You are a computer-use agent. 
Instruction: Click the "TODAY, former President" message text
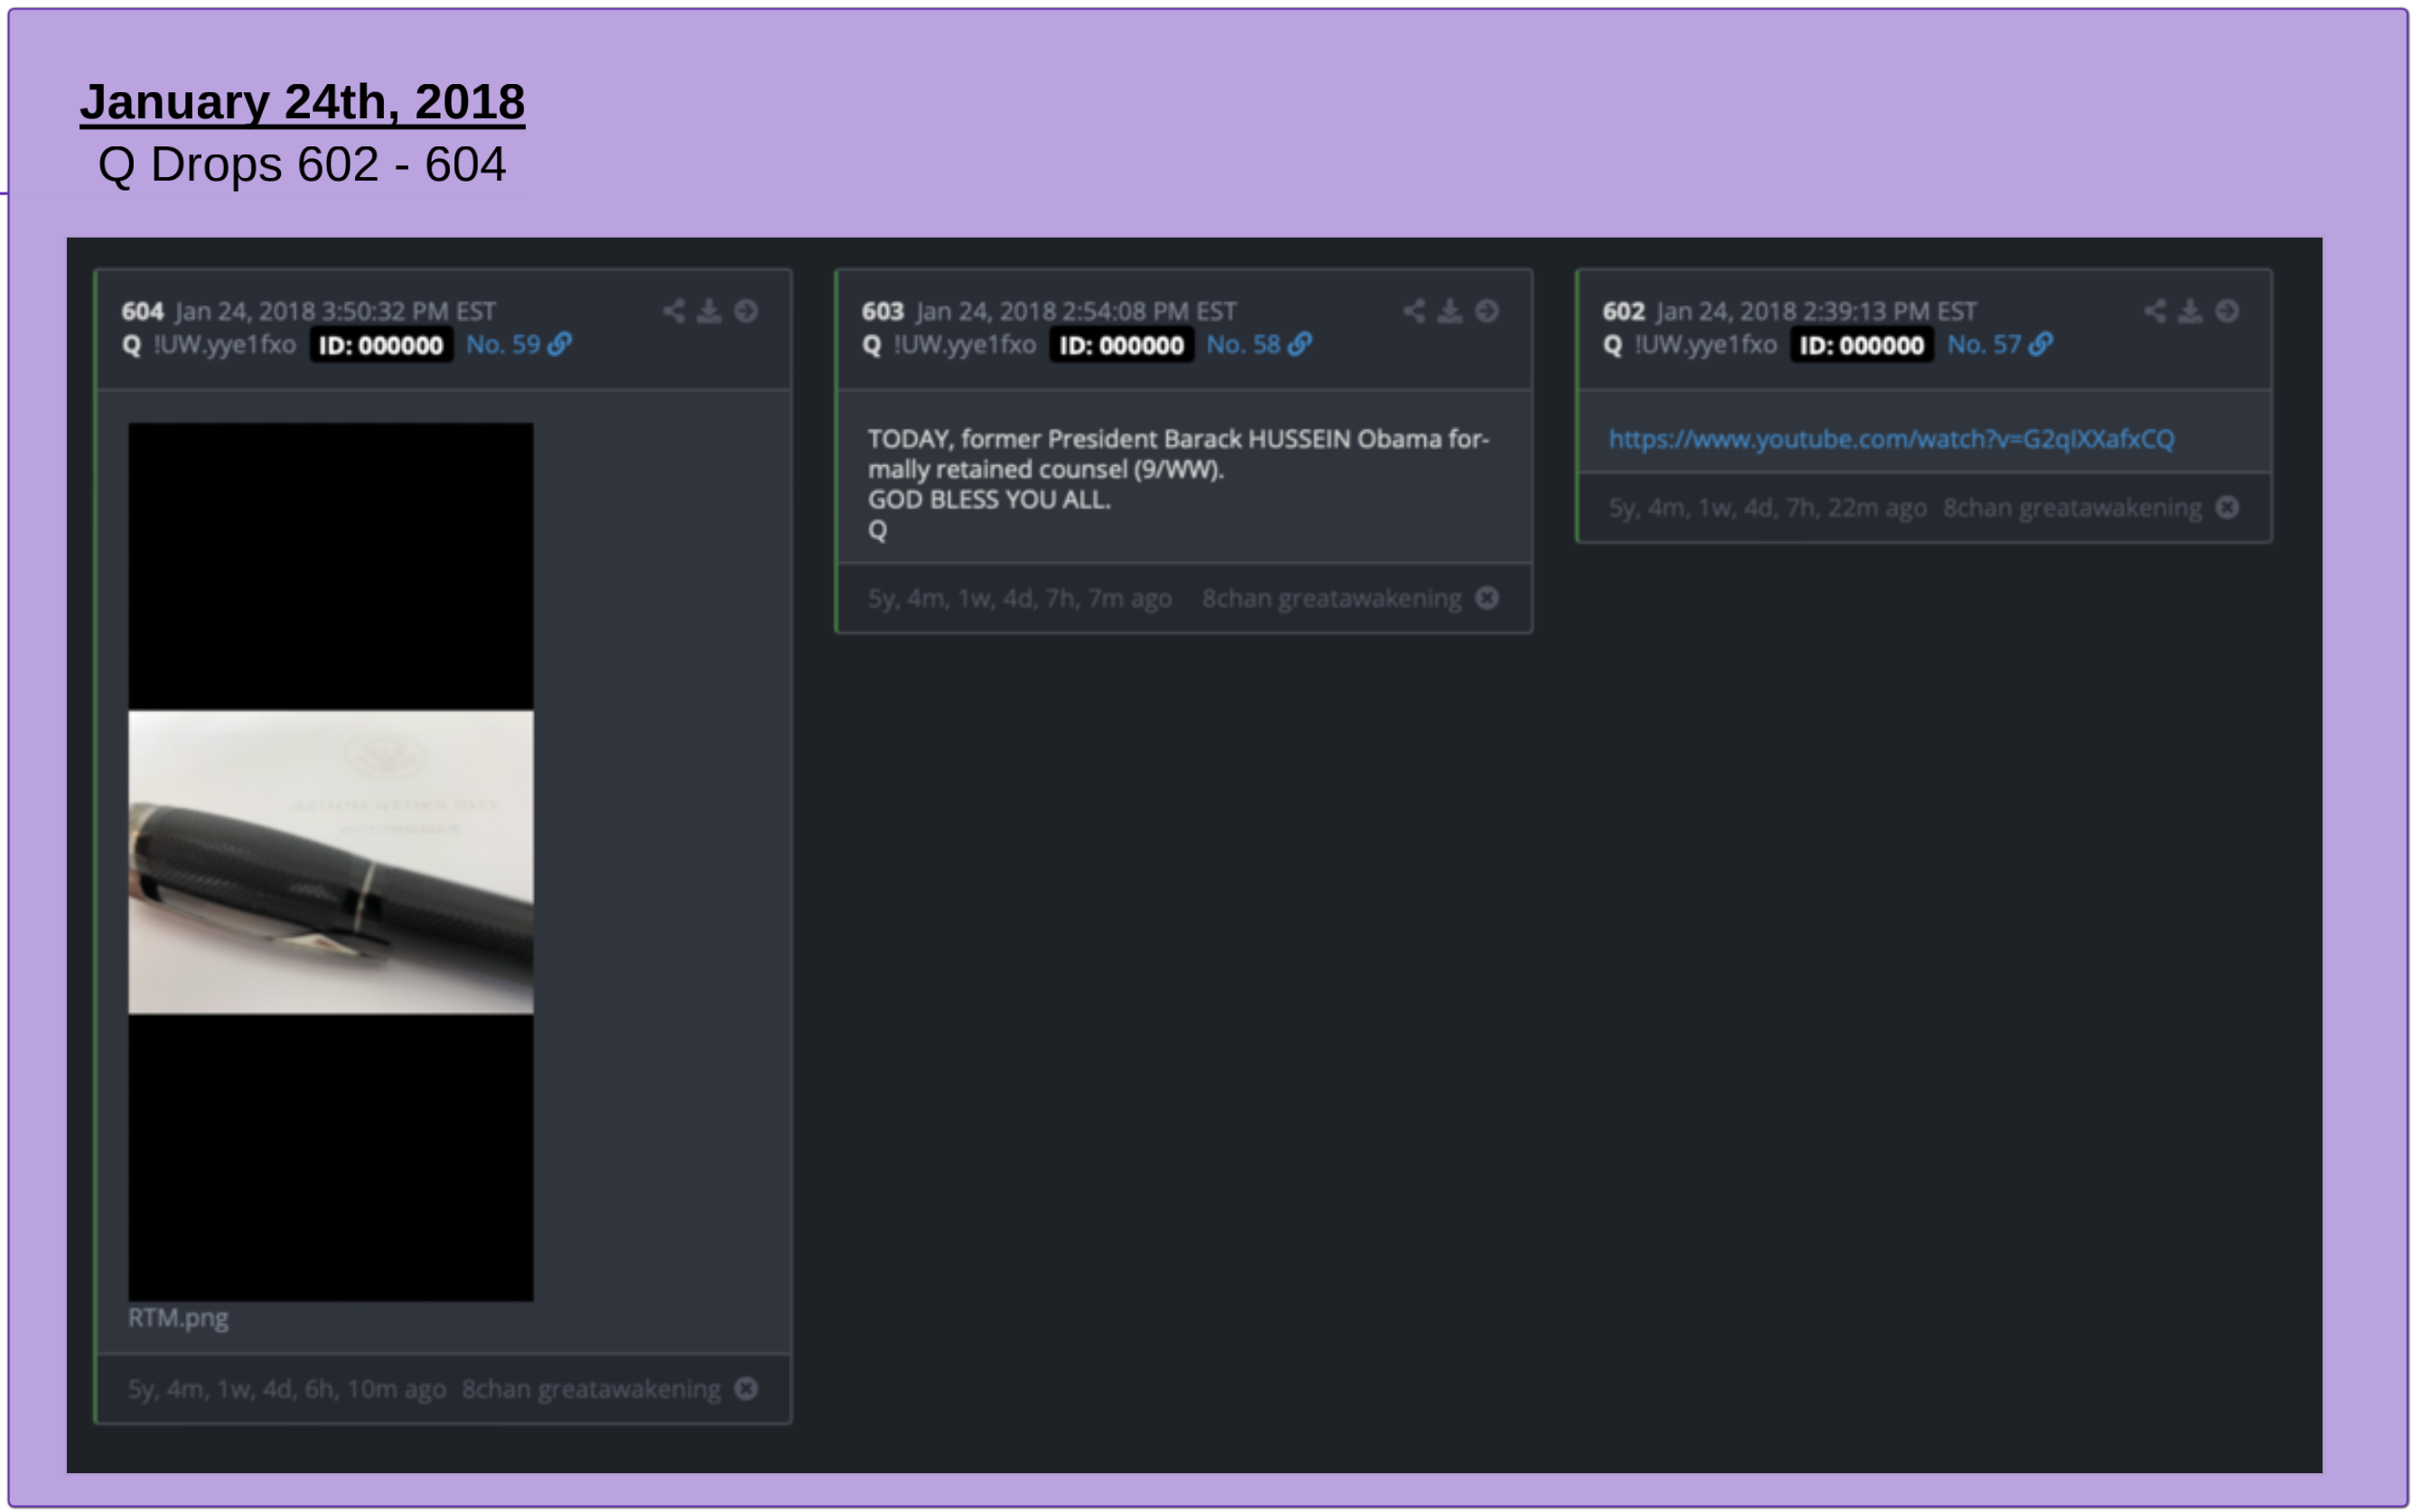1179,454
